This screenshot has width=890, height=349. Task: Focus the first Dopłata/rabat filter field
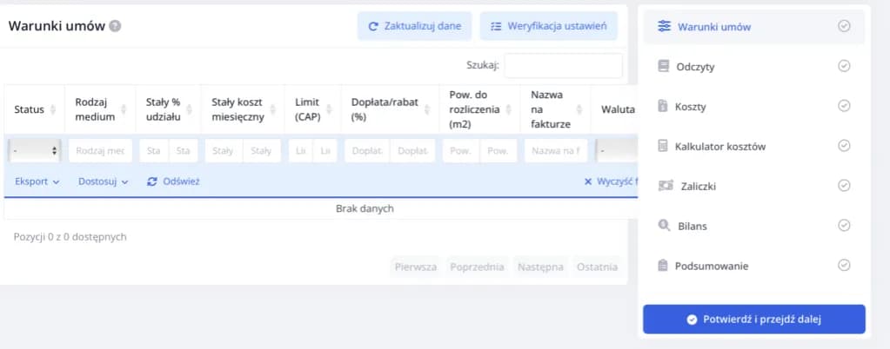click(366, 151)
